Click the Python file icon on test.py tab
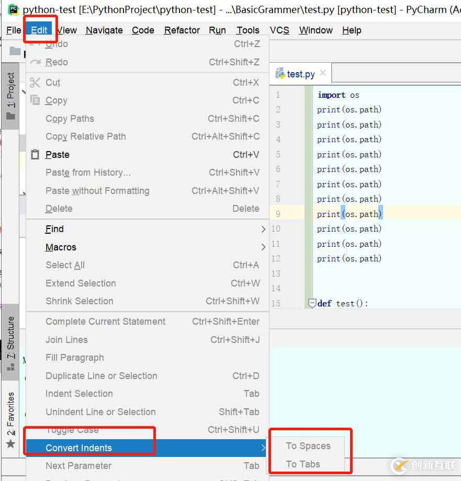 (x=280, y=73)
